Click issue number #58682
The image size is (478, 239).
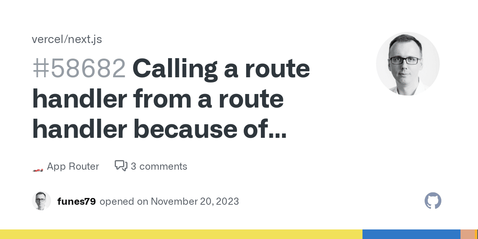pos(79,68)
